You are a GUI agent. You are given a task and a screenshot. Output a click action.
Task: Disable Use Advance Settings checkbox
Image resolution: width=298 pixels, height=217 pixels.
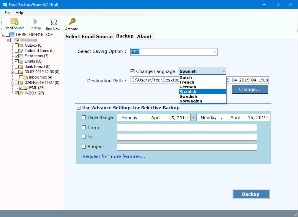pos(78,108)
